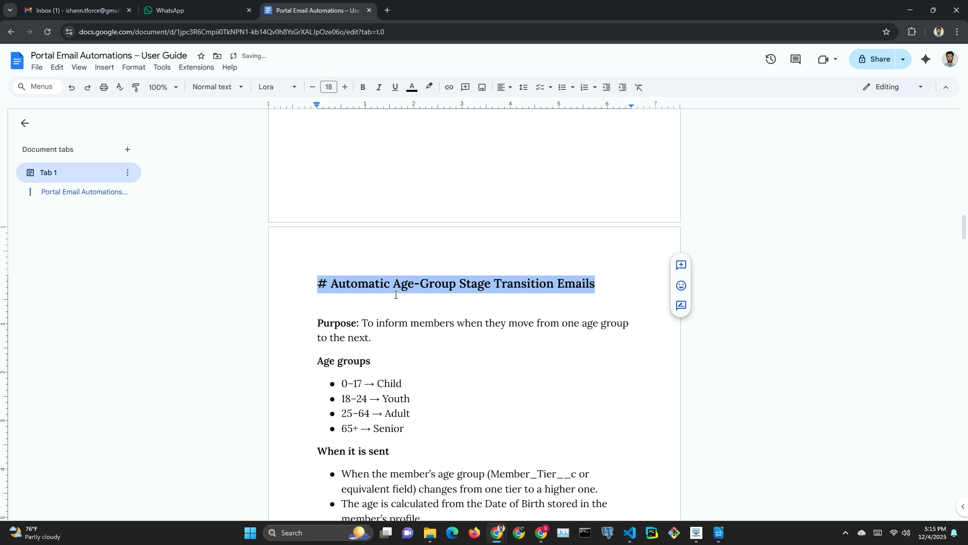Click the Paint format icon
Image resolution: width=968 pixels, height=545 pixels.
tap(136, 87)
